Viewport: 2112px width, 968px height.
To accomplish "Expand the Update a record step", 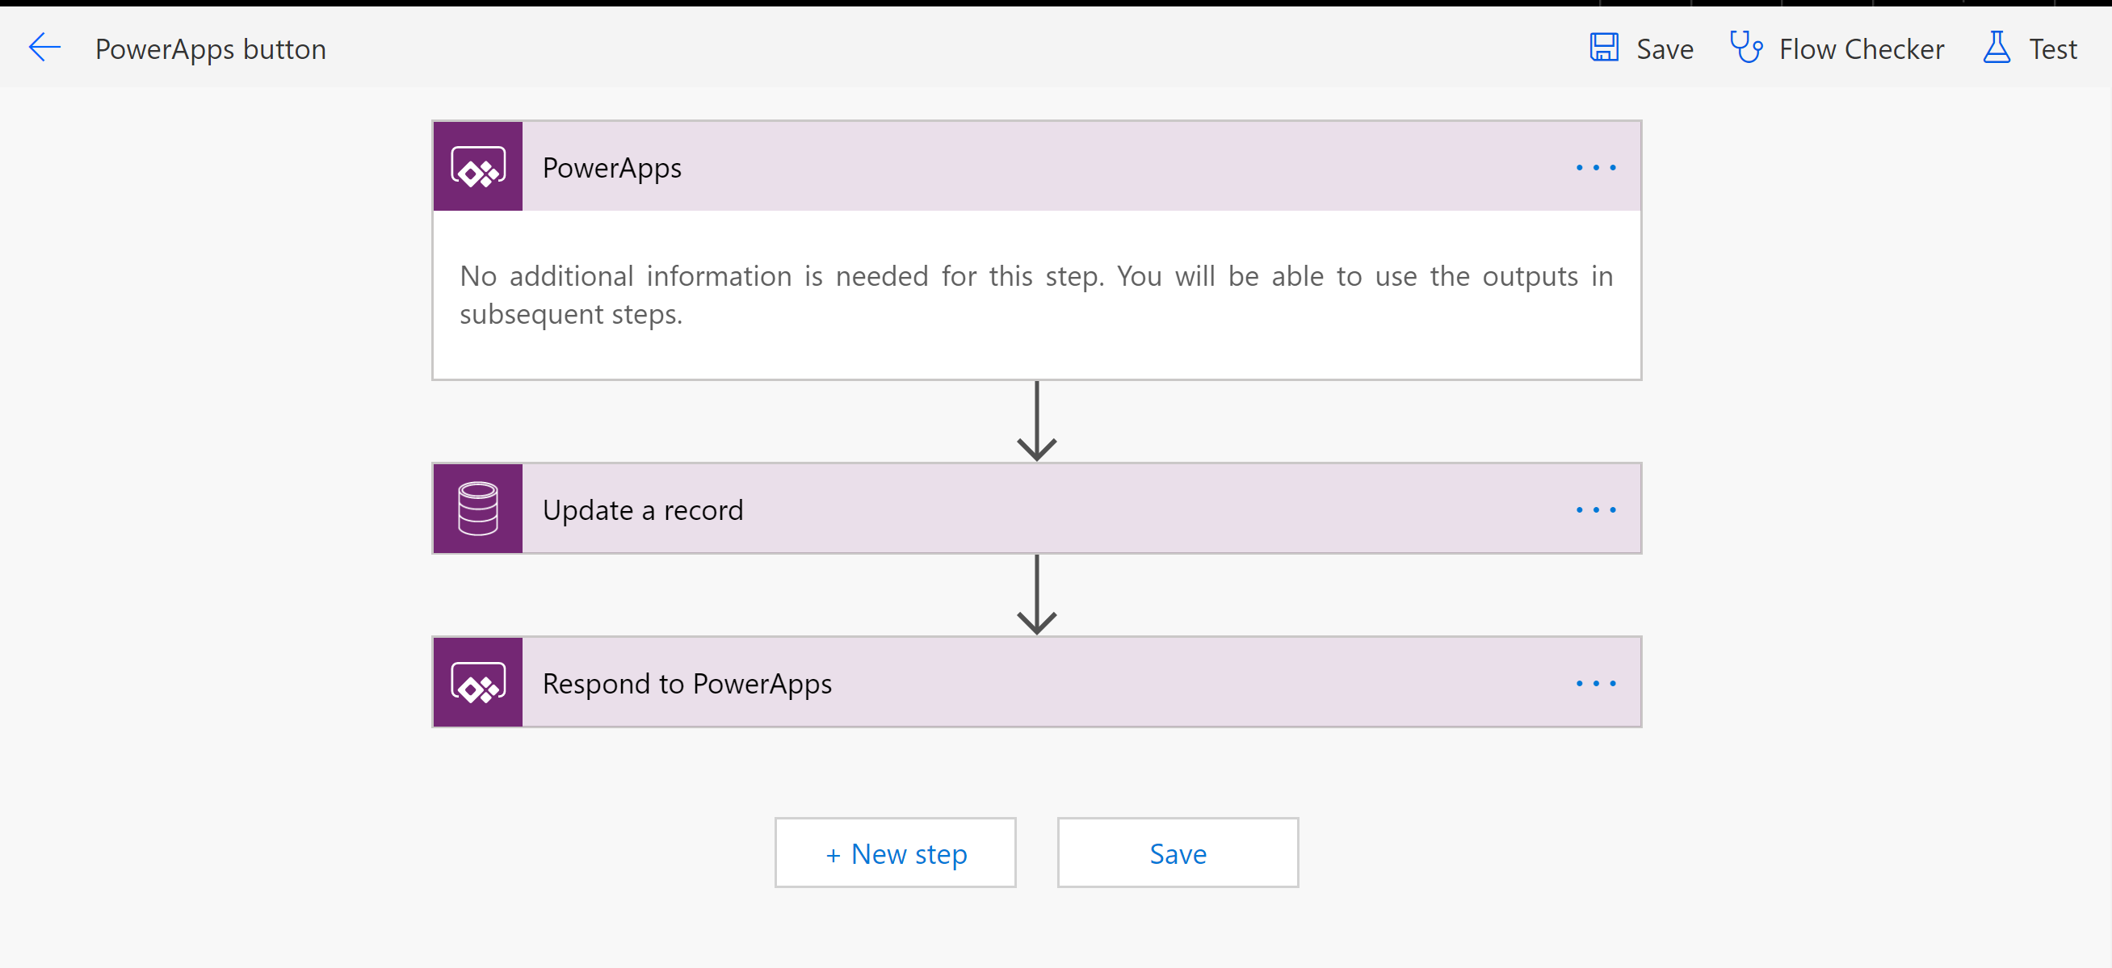I will 984,509.
